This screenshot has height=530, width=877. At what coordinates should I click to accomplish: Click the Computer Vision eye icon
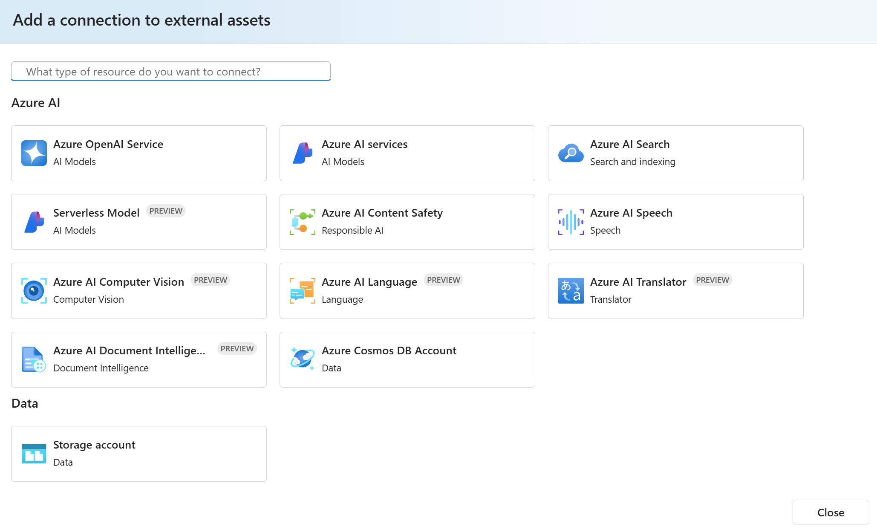(34, 291)
